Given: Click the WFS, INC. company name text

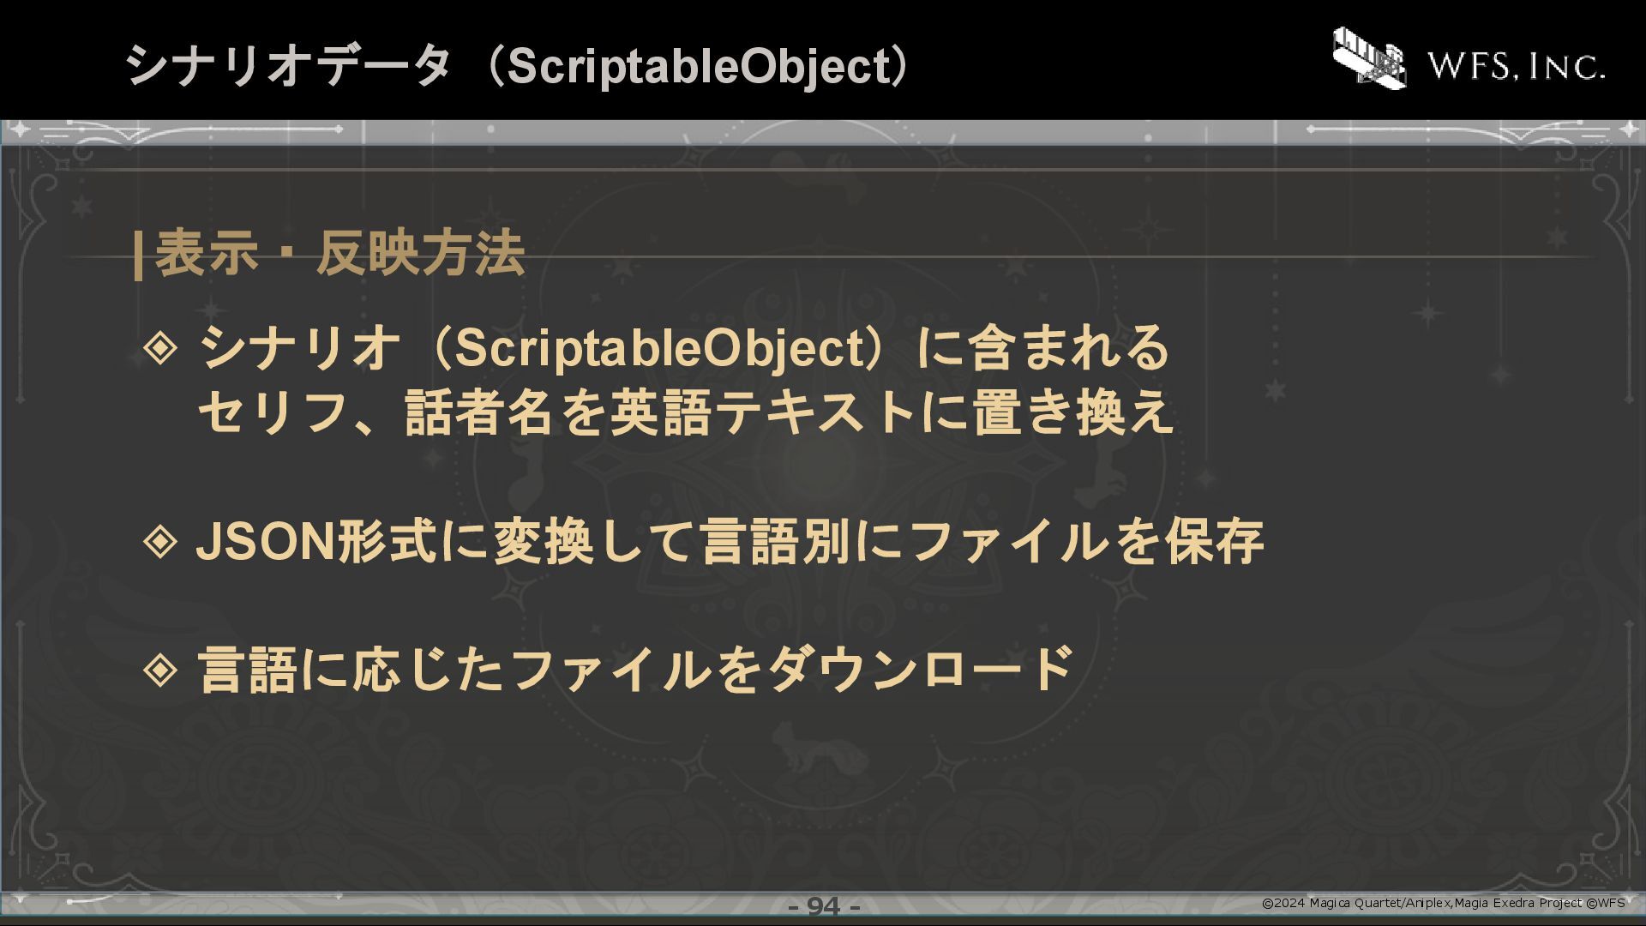Looking at the screenshot, I should [x=1516, y=66].
